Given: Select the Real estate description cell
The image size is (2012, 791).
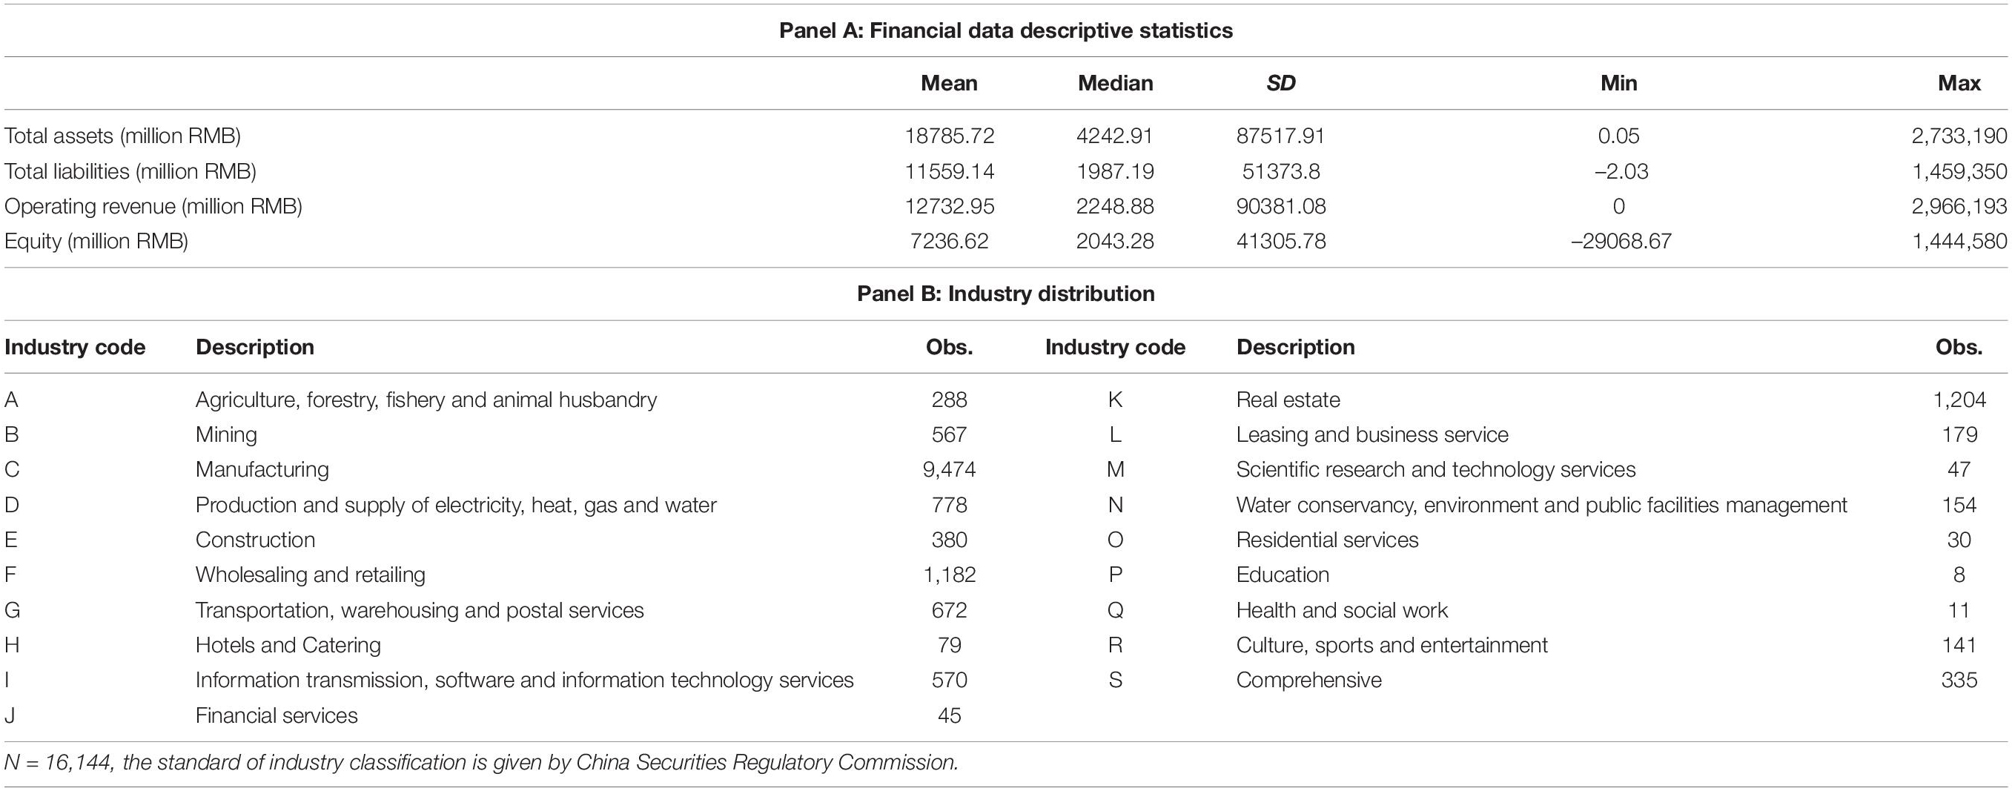Looking at the screenshot, I should click(1288, 400).
